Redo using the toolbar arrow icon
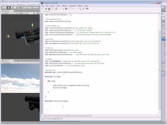Image resolution: width=167 pixels, height=125 pixels. point(76,9)
